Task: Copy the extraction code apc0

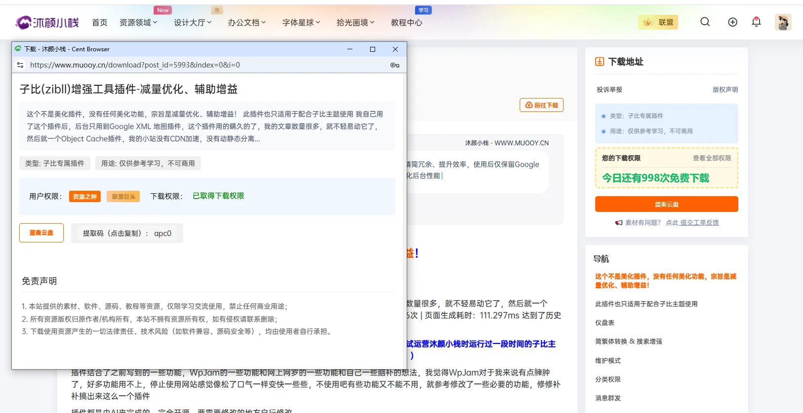Action: (127, 233)
